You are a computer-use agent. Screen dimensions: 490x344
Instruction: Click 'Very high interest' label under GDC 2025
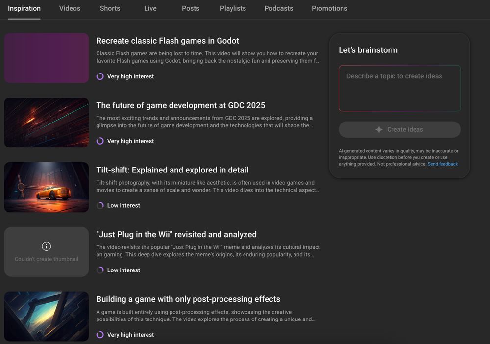(131, 141)
